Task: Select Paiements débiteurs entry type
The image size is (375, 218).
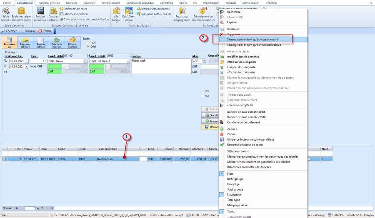Action: pyautogui.click(x=25, y=42)
